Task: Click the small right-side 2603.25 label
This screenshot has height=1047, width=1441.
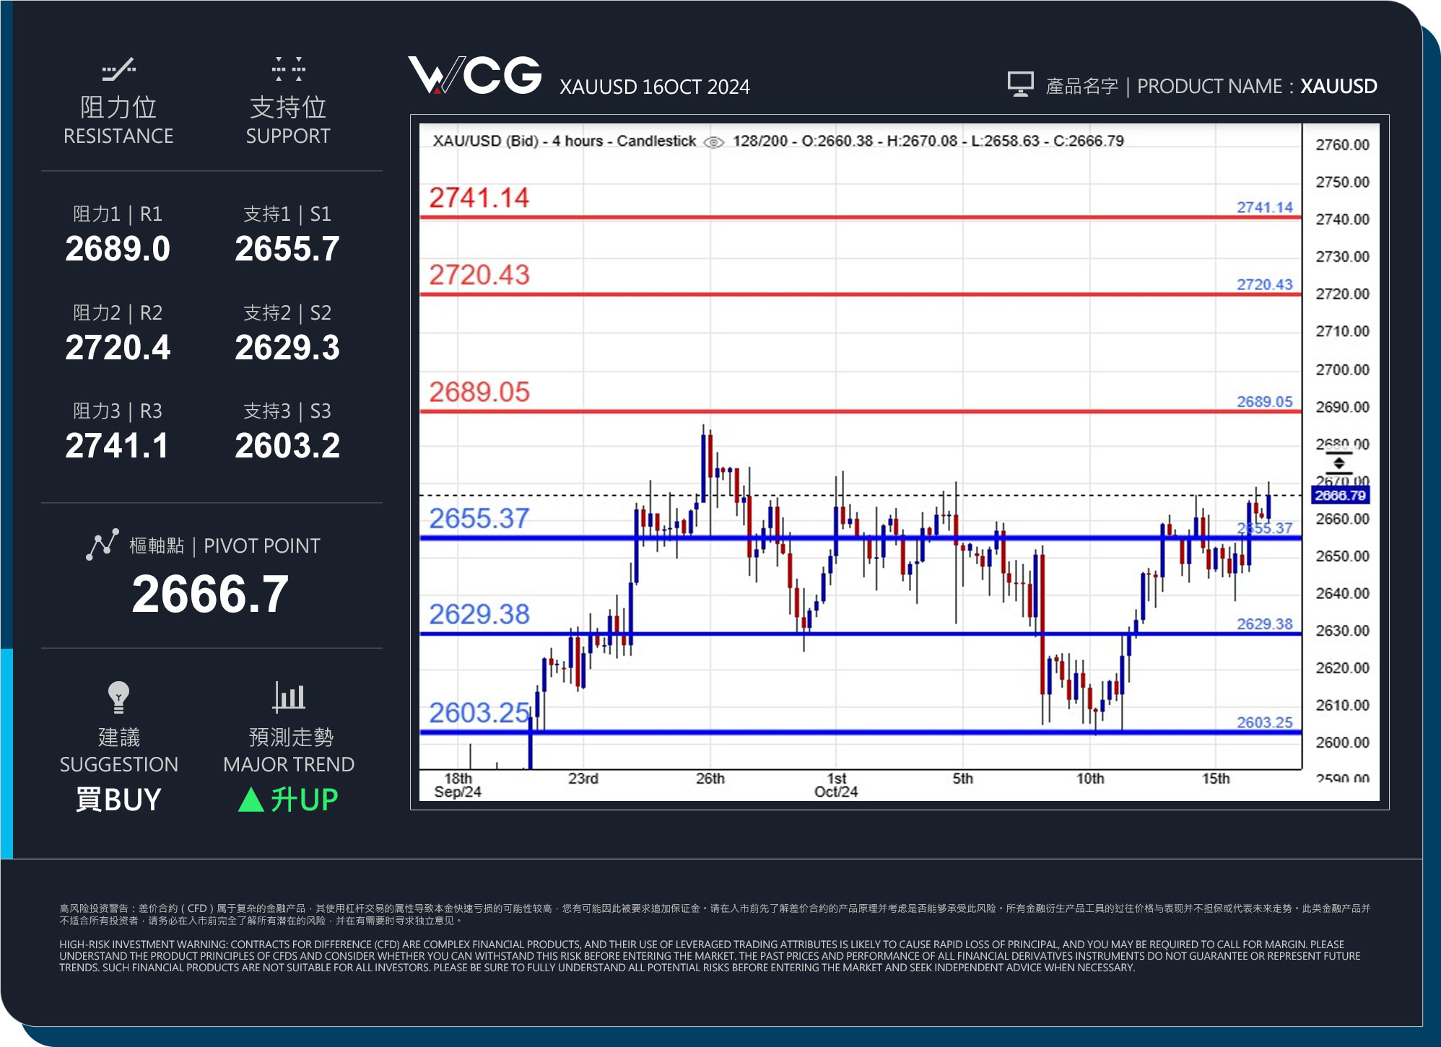Action: [x=1265, y=722]
